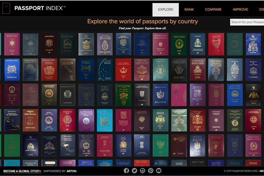Image resolution: width=264 pixels, height=176 pixels.
Task: Open the PASSPORTINDEX.ORG footer link
Action: (x=240, y=171)
